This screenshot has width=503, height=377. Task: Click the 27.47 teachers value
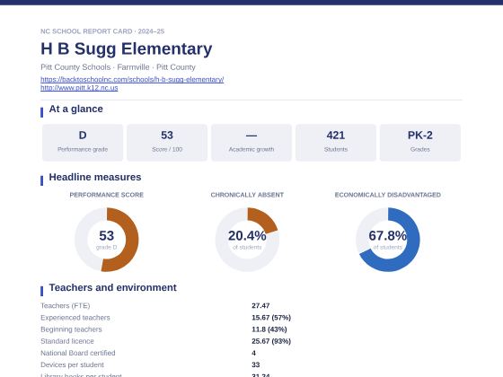tap(260, 305)
